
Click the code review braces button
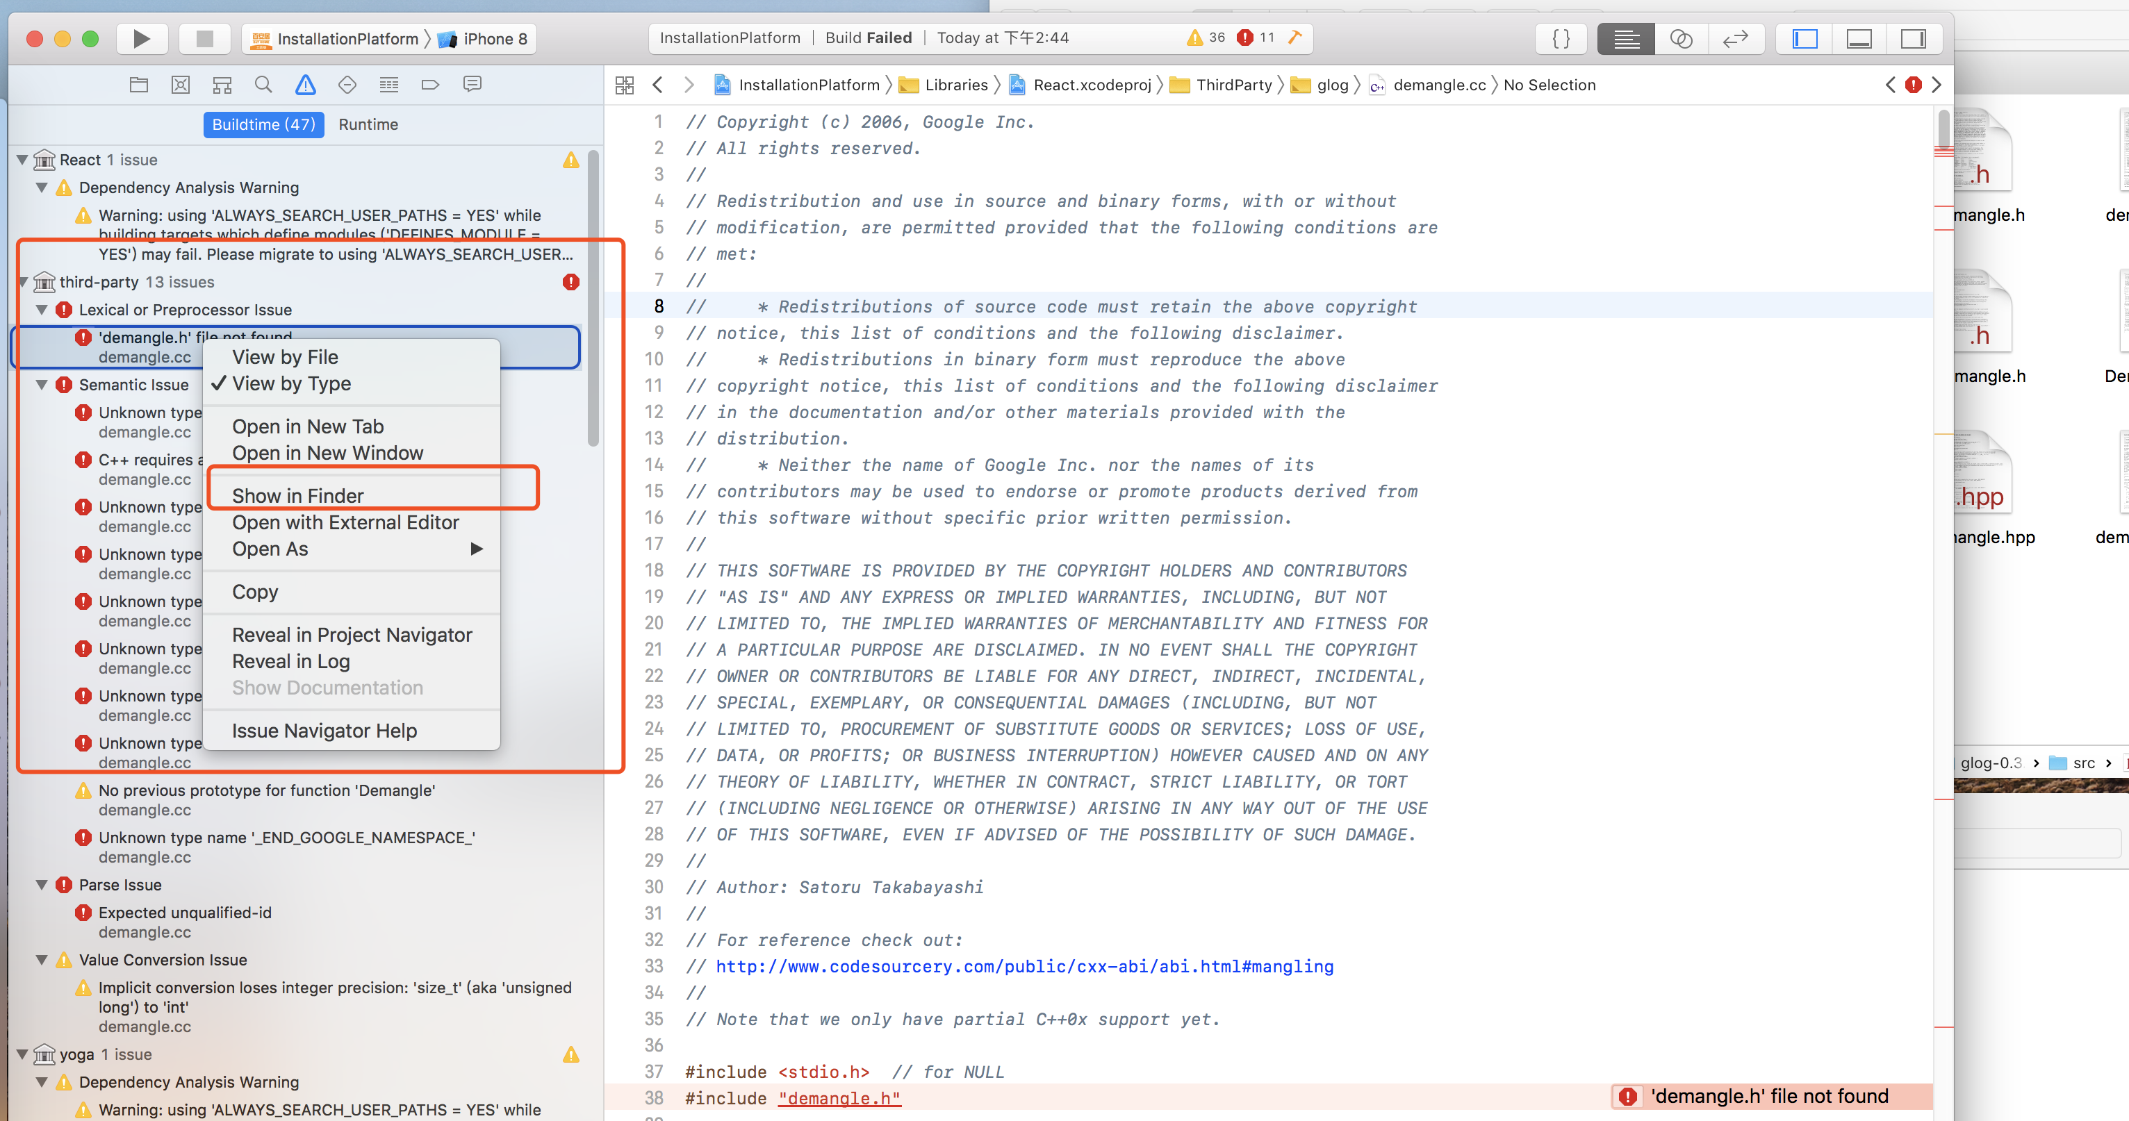[1561, 38]
